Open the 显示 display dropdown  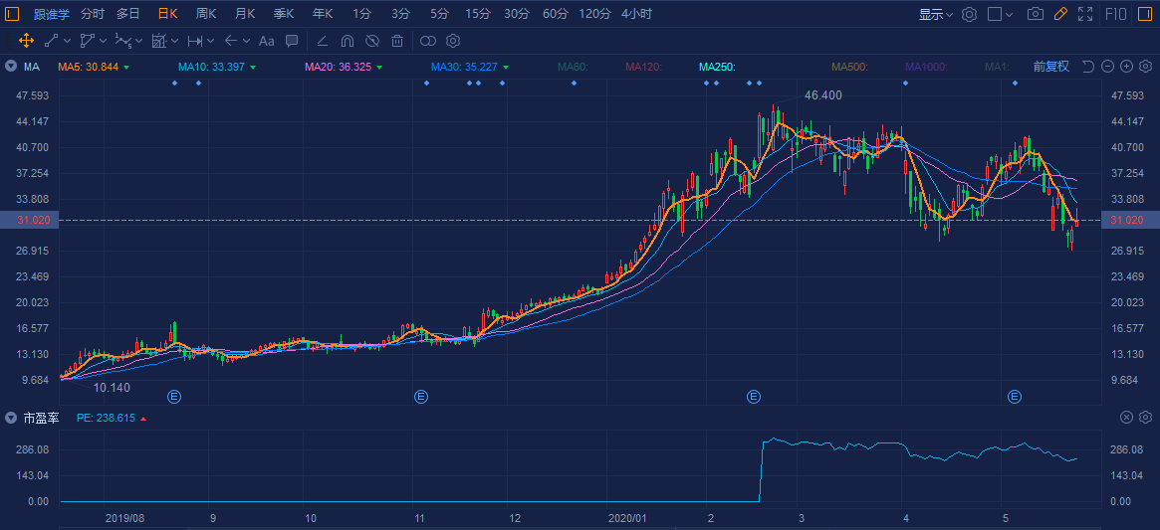coord(935,14)
